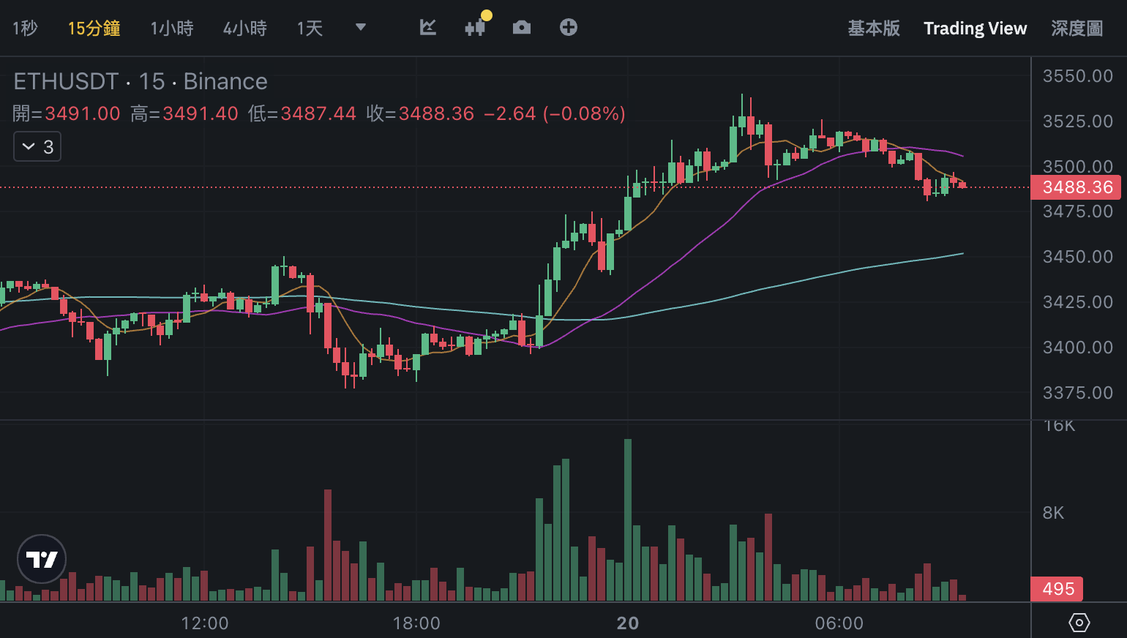Click the TradingView logo badge
Screen dimensions: 1127x638
coord(42,559)
